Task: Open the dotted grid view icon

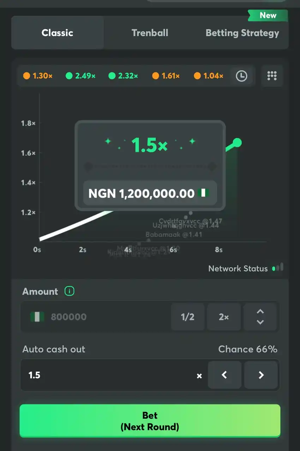Action: tap(272, 75)
